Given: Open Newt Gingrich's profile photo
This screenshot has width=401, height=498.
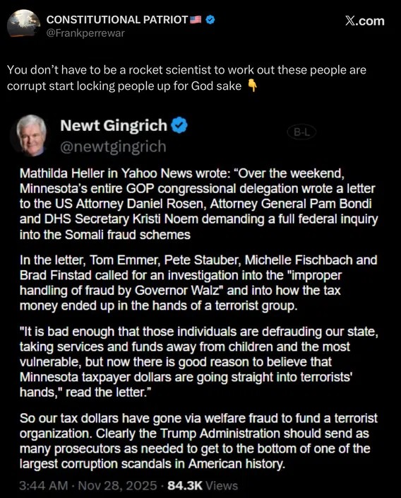Looking at the screenshot, I should (x=29, y=135).
